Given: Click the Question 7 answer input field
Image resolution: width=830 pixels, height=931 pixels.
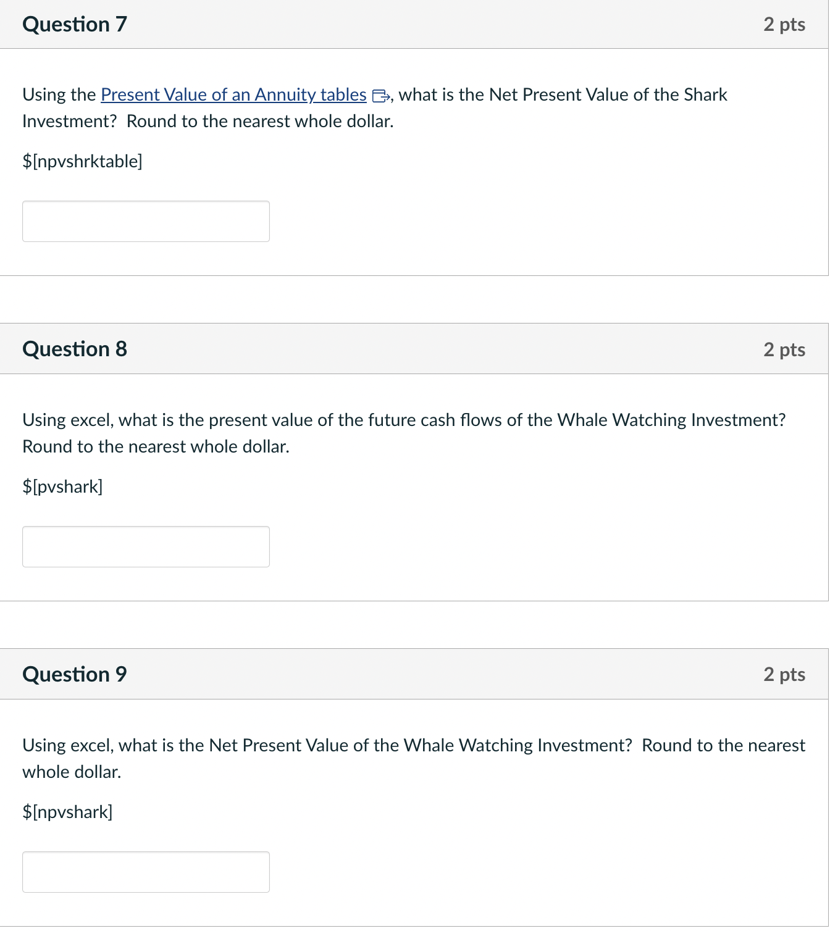Looking at the screenshot, I should tap(146, 221).
